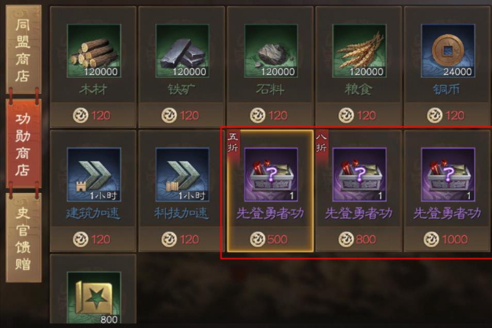Viewport: 492px width, 328px height.
Task: Open the 八折 discounted 先登勇者功 chest
Action: (359, 175)
